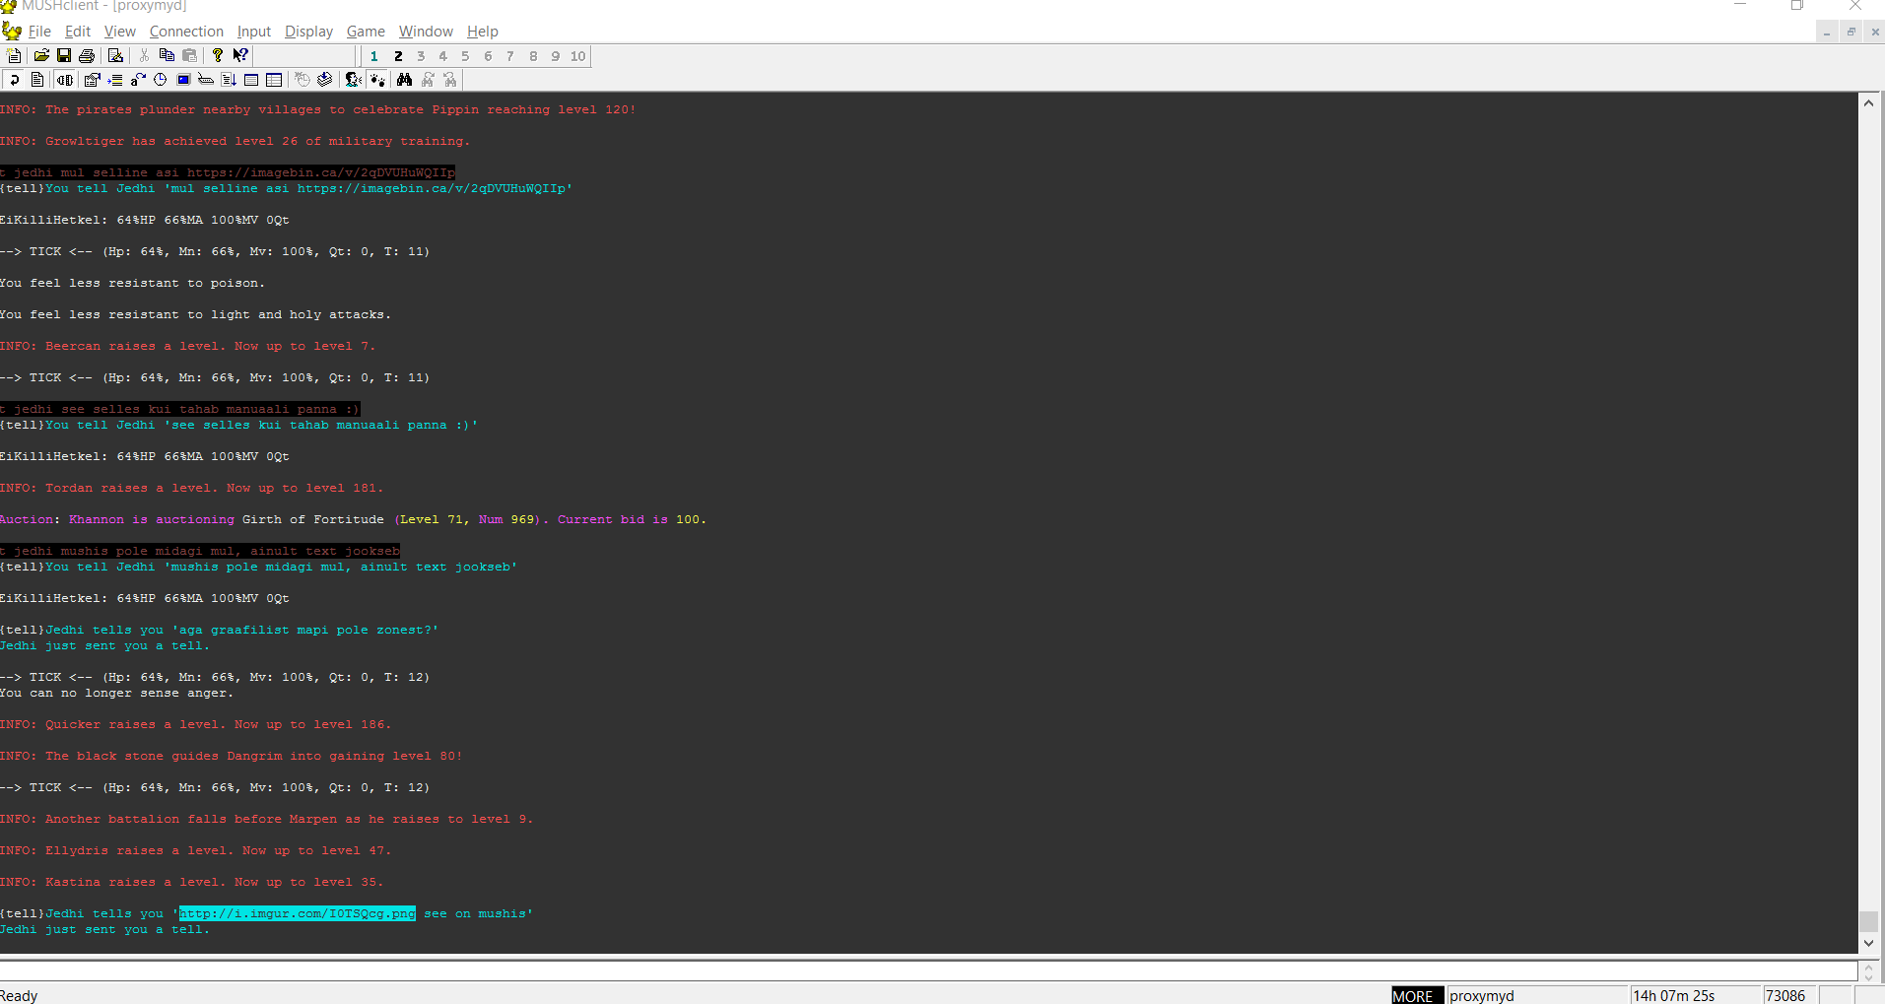
Task: Click the 'Ready' status text
Action: [x=19, y=995]
